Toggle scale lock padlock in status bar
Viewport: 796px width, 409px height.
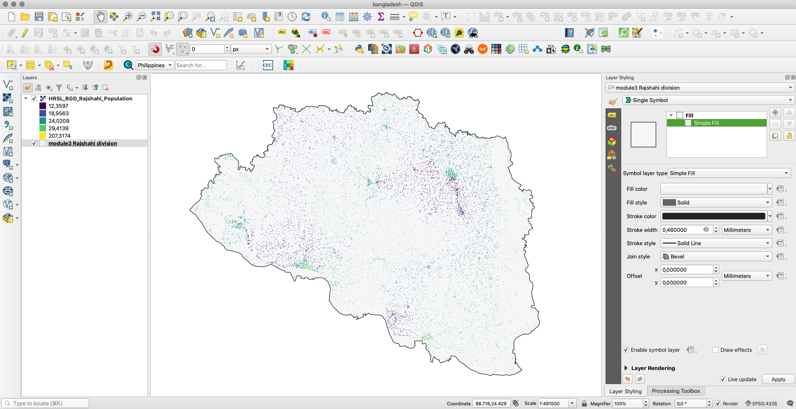click(584, 403)
